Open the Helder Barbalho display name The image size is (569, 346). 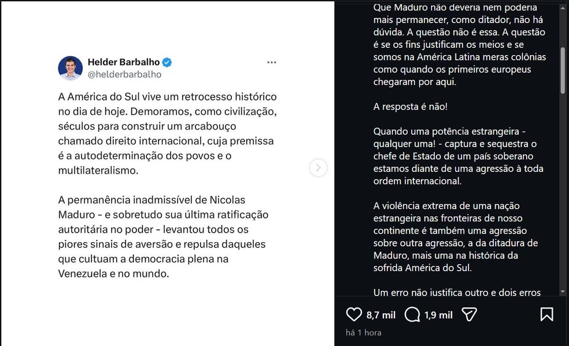pyautogui.click(x=123, y=62)
